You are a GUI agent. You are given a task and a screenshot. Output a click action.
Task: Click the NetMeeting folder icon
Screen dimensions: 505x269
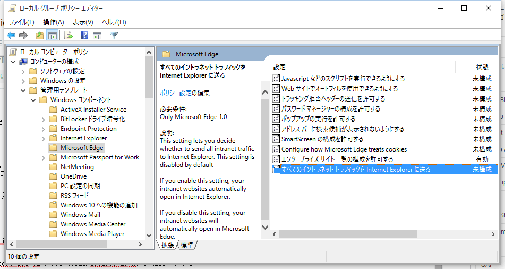pyautogui.click(x=53, y=167)
